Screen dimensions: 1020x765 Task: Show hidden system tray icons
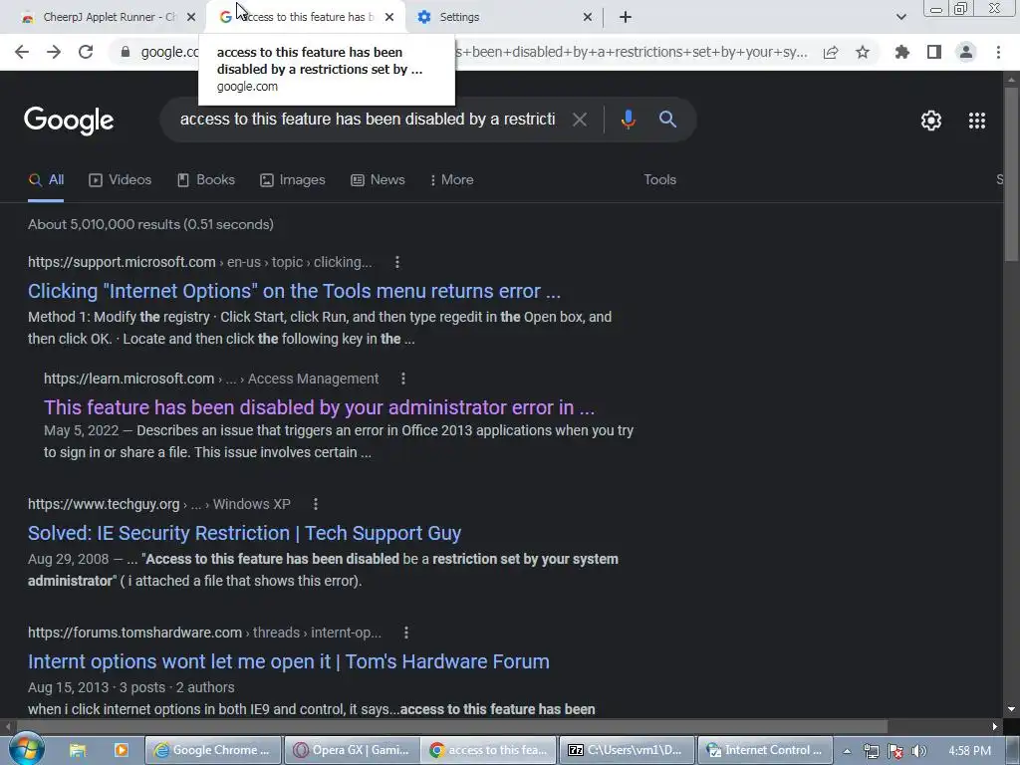click(847, 751)
